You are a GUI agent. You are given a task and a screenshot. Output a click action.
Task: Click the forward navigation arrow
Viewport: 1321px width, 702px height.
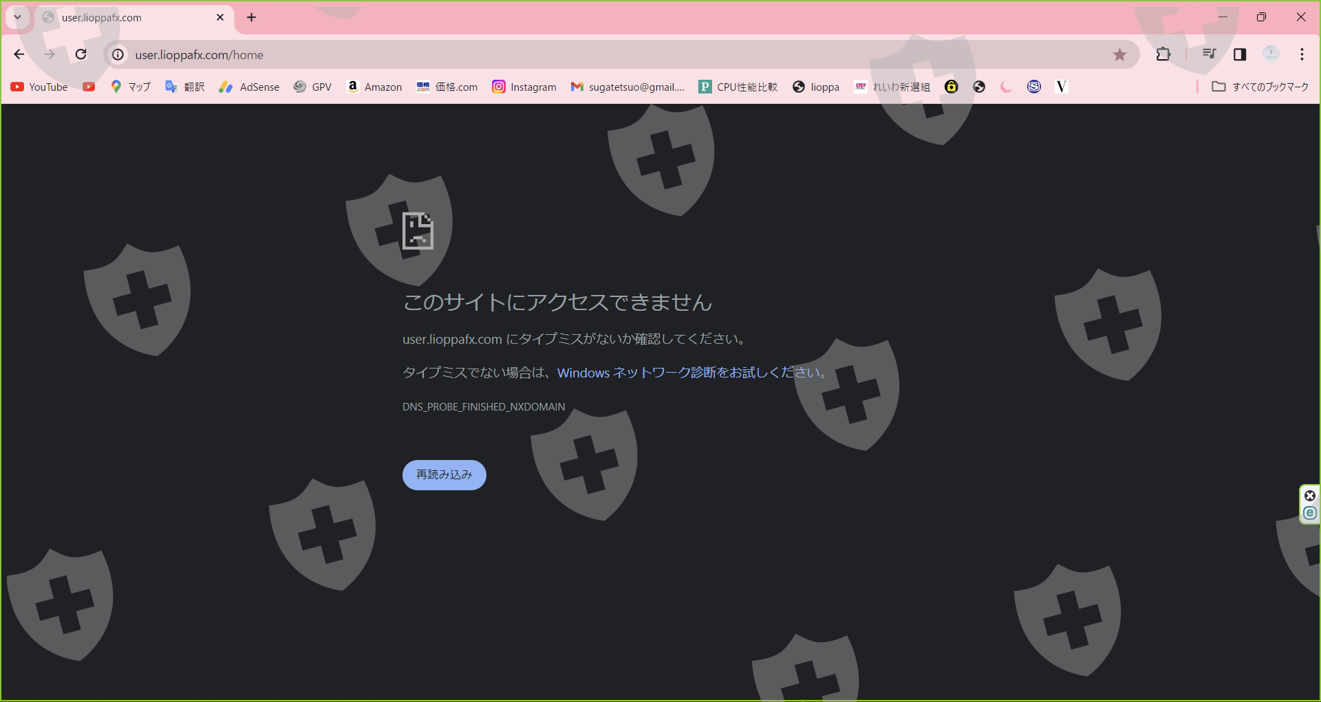pos(50,54)
